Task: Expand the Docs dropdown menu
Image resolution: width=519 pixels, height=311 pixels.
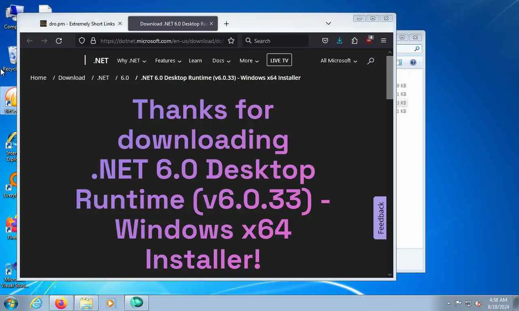Action: click(x=221, y=61)
